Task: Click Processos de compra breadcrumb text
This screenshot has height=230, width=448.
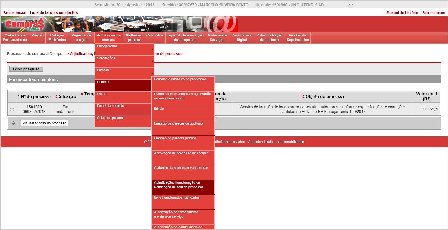Action: tap(26, 54)
